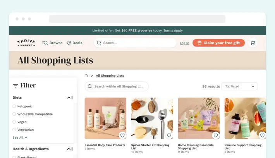Click the '7 items' text

[89, 149]
